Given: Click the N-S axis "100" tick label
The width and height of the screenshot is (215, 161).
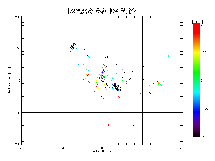Looking at the screenshot, I should 18,48.
